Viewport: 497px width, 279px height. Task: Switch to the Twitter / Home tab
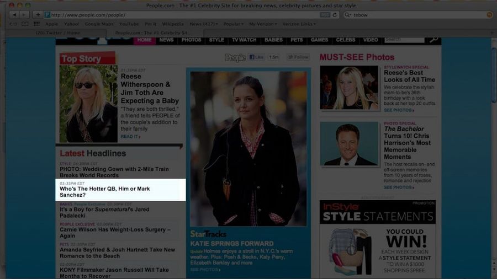[57, 33]
